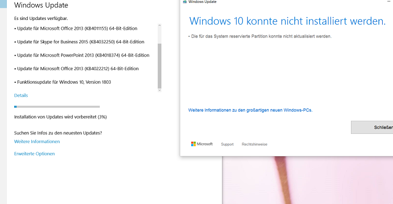393x204 pixels.
Task: Click the update installation progress bar
Action: tap(57, 107)
